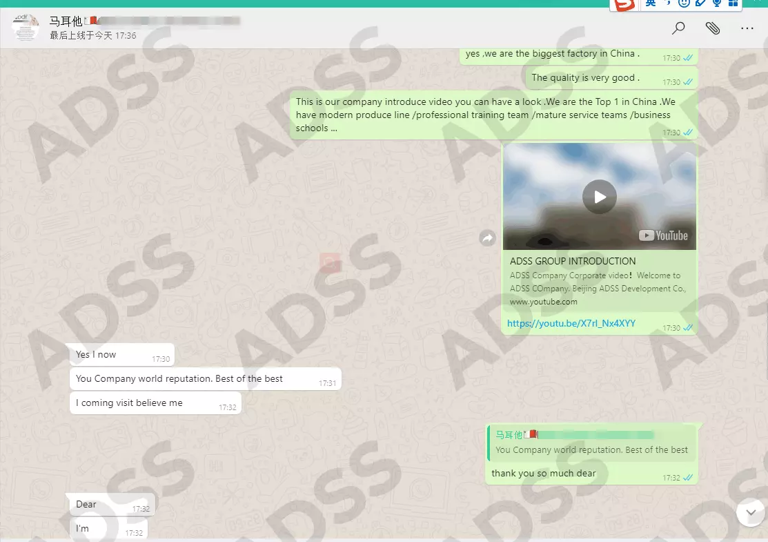
Task: Toggle Chinese/English input with the 英 button
Action: click(x=651, y=5)
